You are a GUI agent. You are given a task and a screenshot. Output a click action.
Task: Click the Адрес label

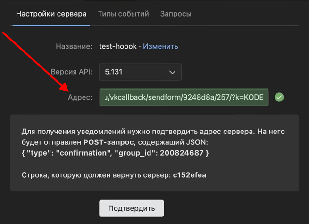tap(80, 97)
